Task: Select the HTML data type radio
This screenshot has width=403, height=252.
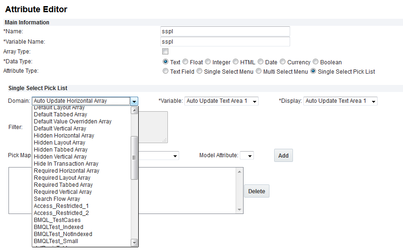Action: [x=236, y=62]
